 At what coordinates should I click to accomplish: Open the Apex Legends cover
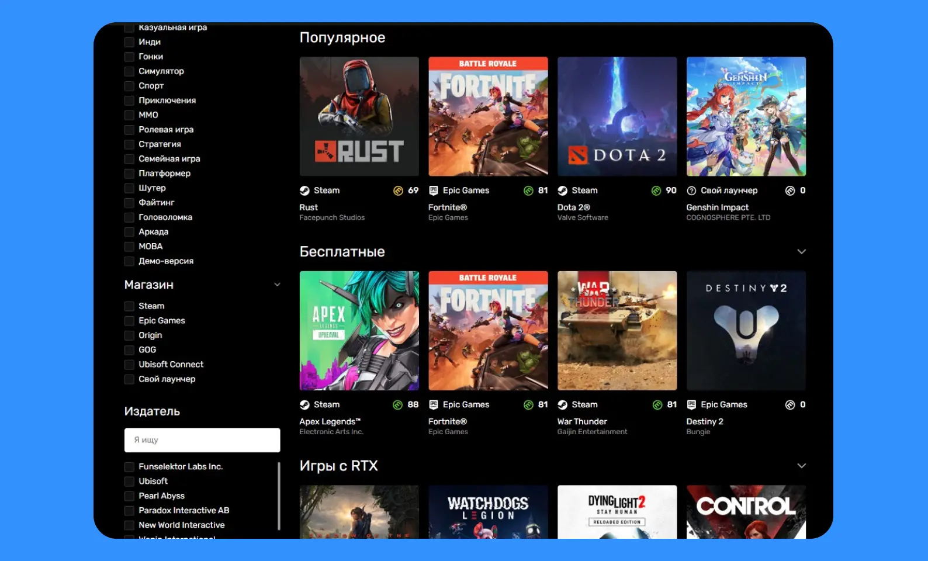[359, 331]
